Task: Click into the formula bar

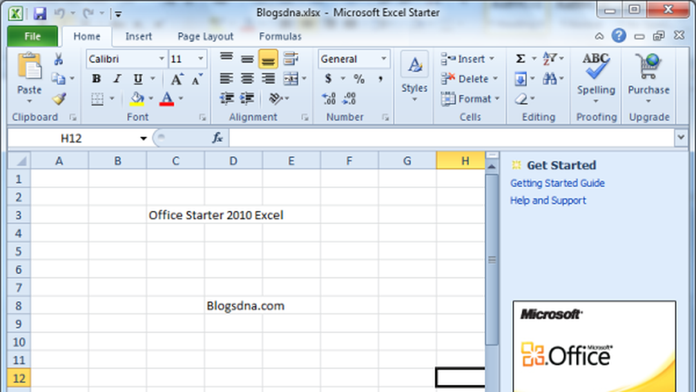Action: coord(452,138)
